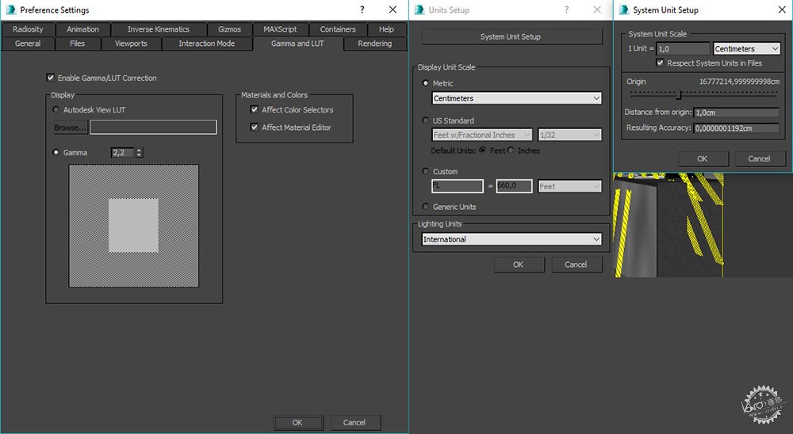793x434 pixels.
Task: Click the System Unit Setup button
Action: coord(511,37)
